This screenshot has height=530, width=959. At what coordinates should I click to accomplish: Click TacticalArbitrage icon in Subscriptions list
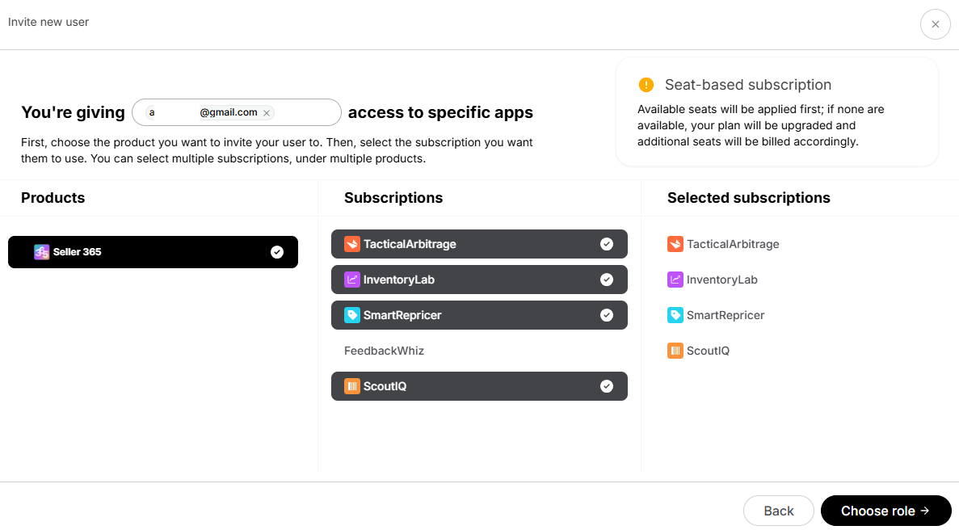pos(351,244)
